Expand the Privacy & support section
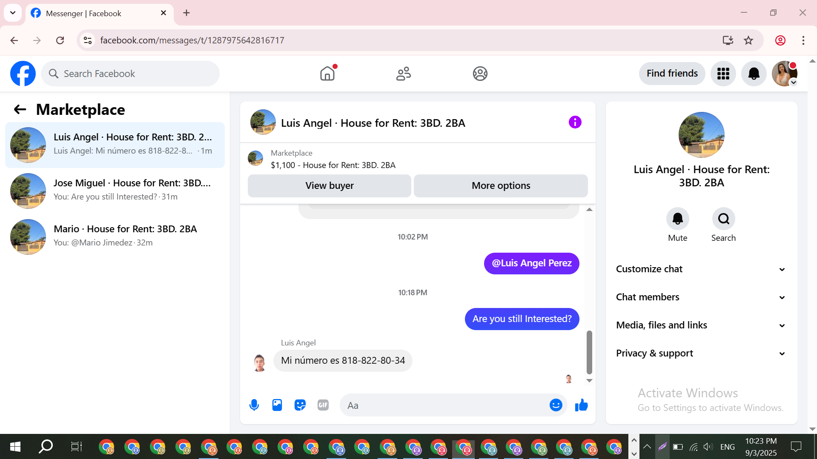The height and width of the screenshot is (459, 817). point(701,354)
